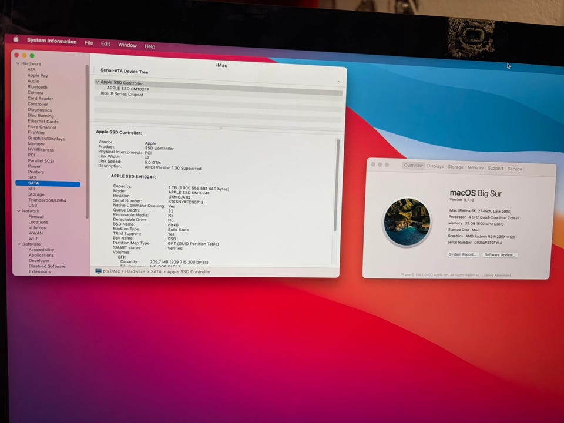The width and height of the screenshot is (564, 423).
Task: Click the System Report button
Action: point(462,254)
